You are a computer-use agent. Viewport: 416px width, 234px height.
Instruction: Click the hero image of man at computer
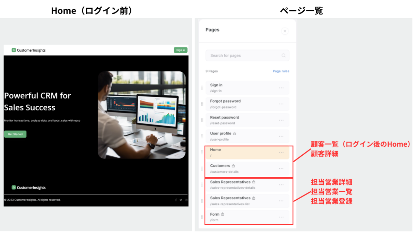pos(141,115)
